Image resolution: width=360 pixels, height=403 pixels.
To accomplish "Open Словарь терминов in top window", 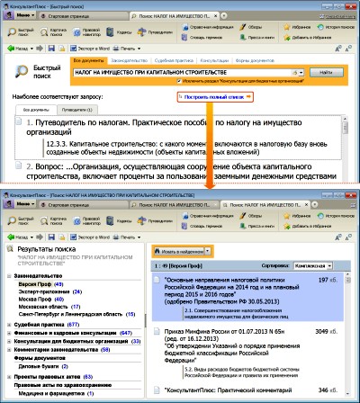I will click(x=202, y=38).
